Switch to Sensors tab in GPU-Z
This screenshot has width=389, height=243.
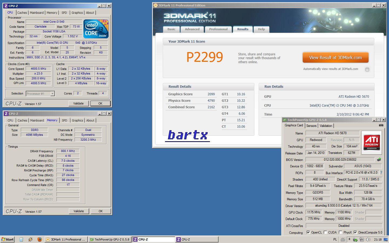(x=311, y=126)
